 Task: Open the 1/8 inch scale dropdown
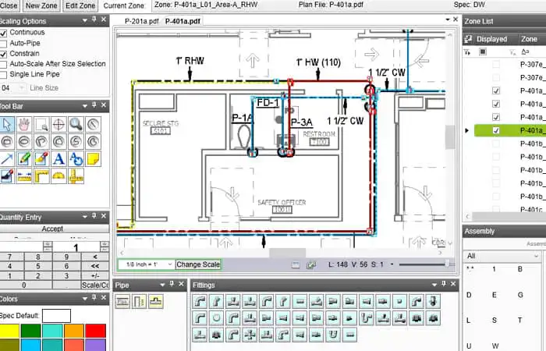point(146,264)
